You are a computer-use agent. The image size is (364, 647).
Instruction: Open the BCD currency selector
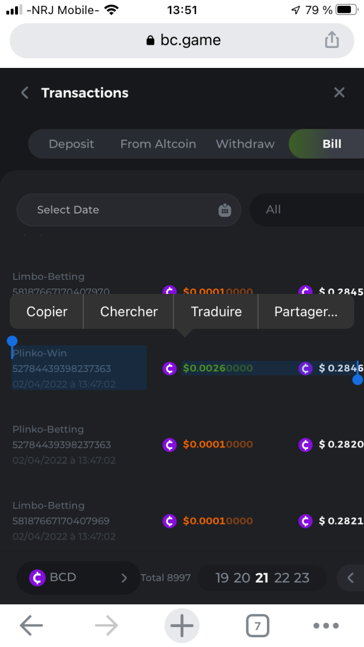(x=78, y=578)
